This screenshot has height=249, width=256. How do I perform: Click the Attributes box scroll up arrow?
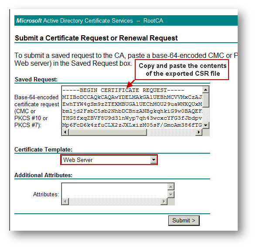point(171,187)
